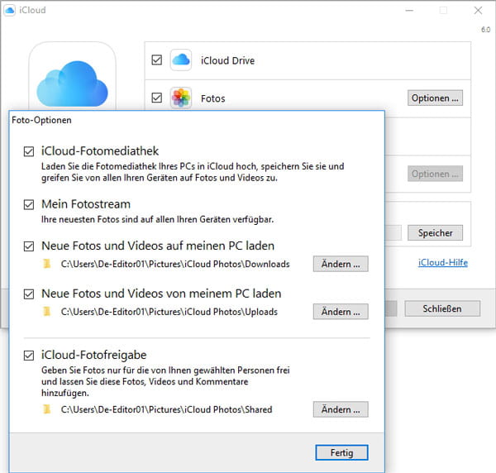The height and width of the screenshot is (473, 496).
Task: Minimize the iCloud window
Action: 409,11
